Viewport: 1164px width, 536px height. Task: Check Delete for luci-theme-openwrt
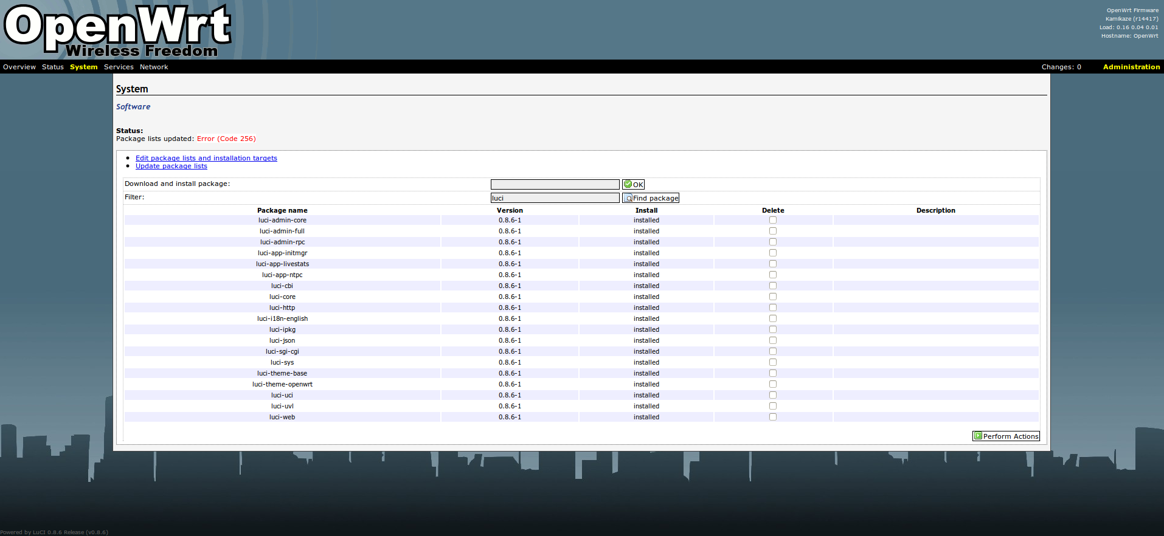pyautogui.click(x=773, y=384)
